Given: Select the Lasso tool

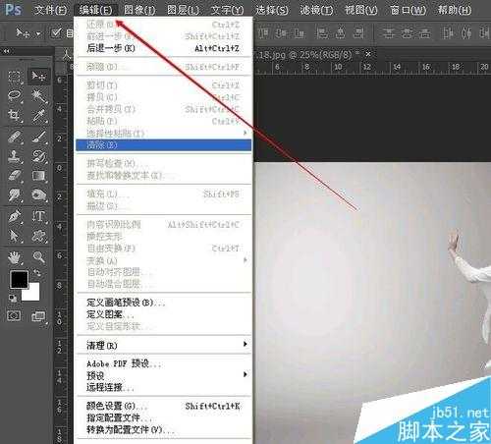Looking at the screenshot, I should click(15, 96).
